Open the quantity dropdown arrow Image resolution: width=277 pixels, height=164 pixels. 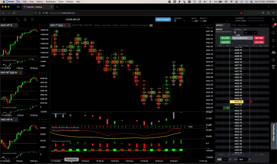pyautogui.click(x=255, y=33)
